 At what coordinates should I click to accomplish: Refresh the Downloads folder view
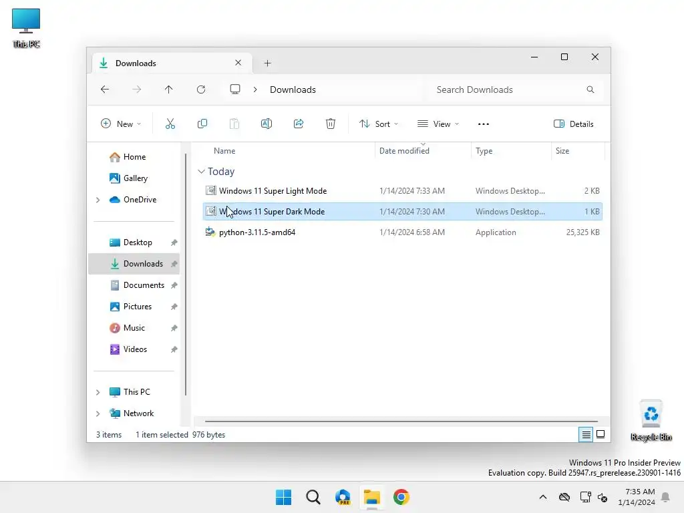pyautogui.click(x=200, y=90)
